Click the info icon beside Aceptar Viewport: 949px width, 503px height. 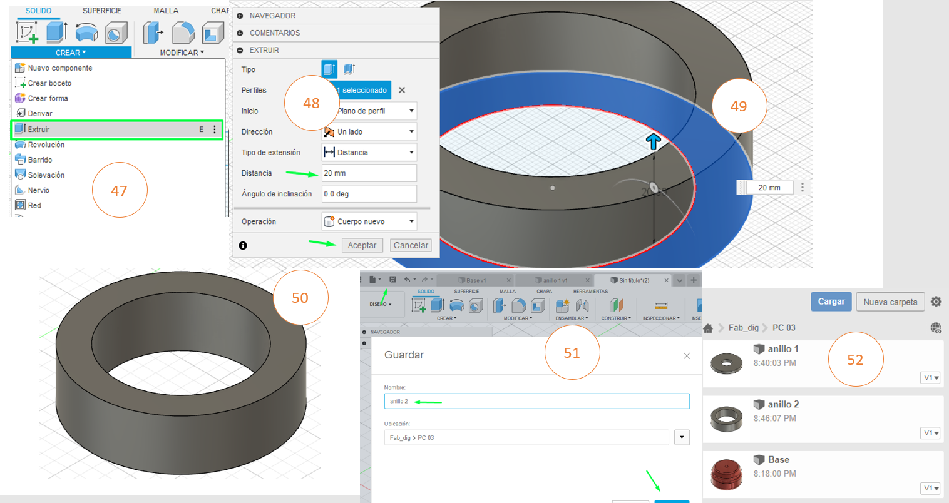243,245
